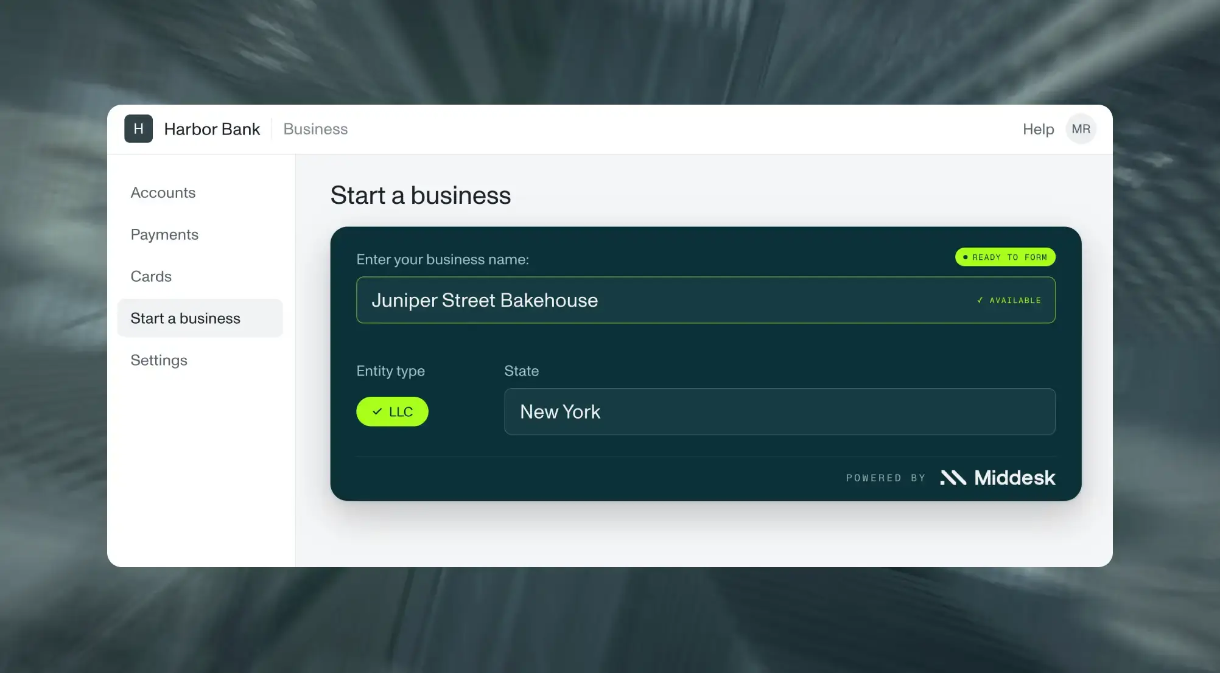Click the Middesk logo

pyautogui.click(x=997, y=478)
